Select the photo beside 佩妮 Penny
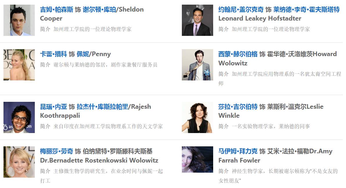This screenshot has width=346, height=188. click(19, 65)
